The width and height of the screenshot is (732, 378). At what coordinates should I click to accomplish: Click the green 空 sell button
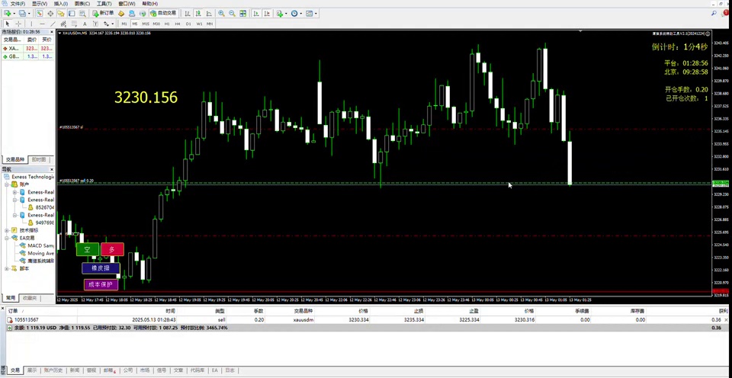click(87, 249)
